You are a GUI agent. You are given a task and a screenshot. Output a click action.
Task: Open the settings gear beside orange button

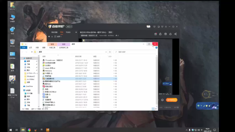[162, 100]
